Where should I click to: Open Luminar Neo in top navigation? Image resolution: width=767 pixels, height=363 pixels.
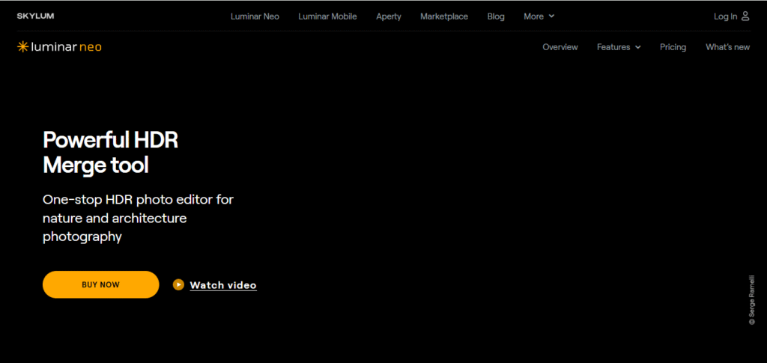click(255, 16)
